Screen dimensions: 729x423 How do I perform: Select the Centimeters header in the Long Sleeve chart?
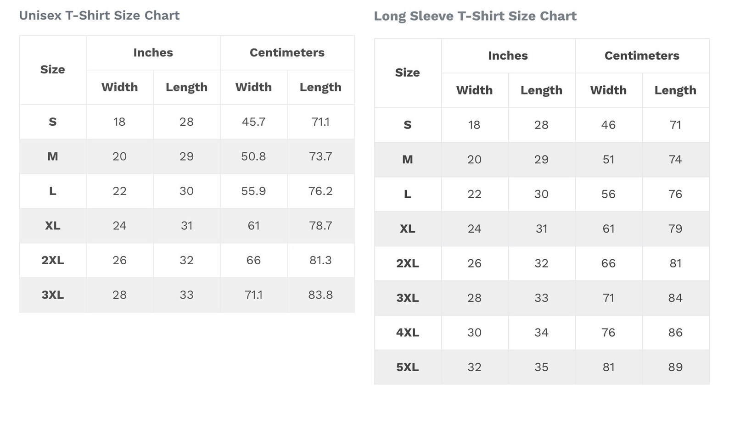(x=642, y=56)
